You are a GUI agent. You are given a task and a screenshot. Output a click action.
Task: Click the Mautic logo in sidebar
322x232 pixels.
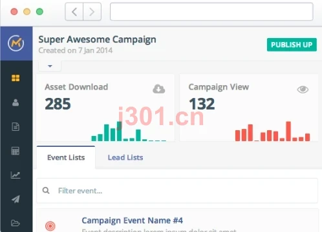[16, 43]
